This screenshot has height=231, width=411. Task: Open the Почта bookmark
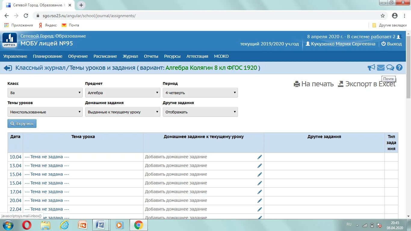pos(70,25)
